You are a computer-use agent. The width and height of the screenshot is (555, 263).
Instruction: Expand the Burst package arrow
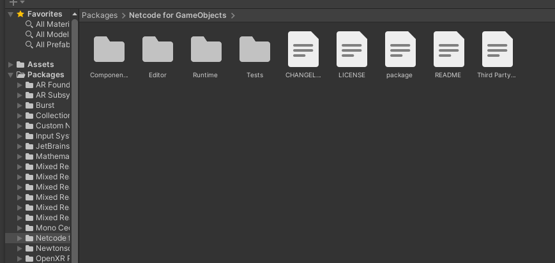coord(19,106)
